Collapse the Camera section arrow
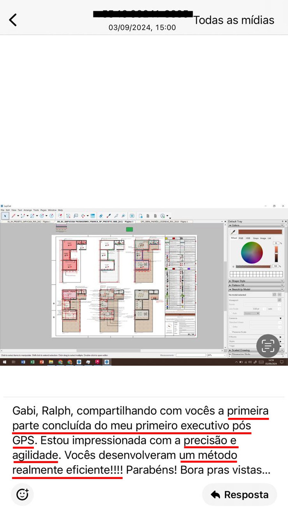This screenshot has width=288, height=512. [x=281, y=318]
